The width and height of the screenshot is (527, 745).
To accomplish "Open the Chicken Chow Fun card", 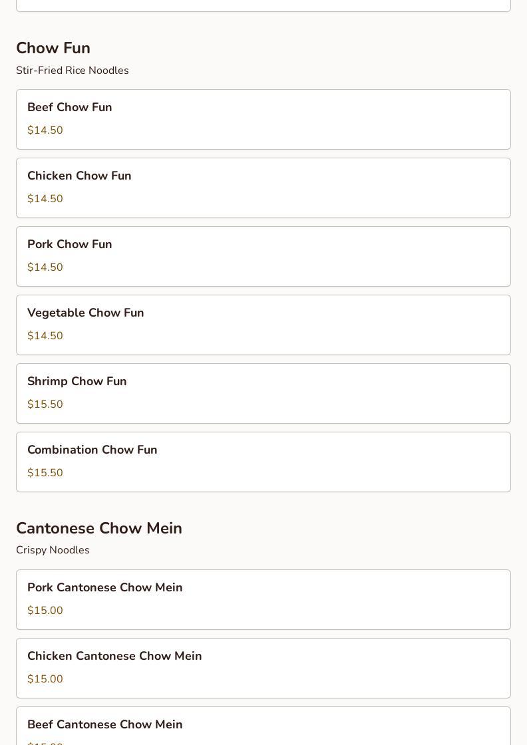I will (263, 188).
